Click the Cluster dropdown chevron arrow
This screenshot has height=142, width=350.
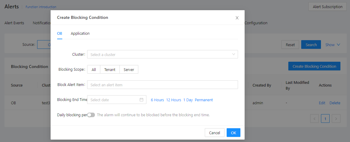click(234, 54)
